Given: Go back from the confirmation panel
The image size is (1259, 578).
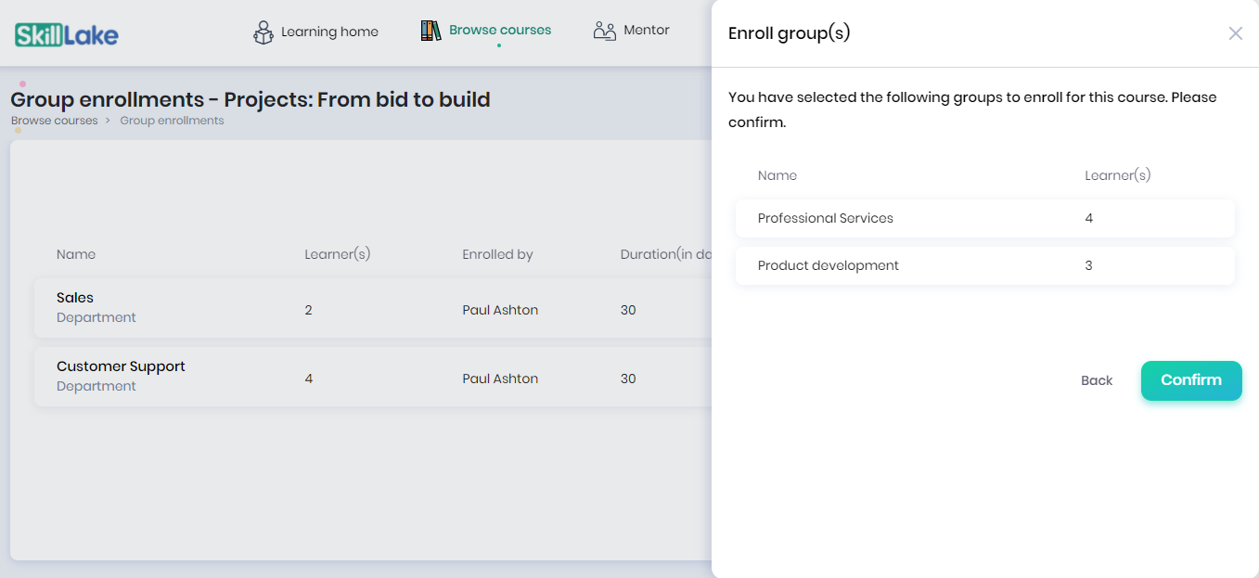Looking at the screenshot, I should [x=1097, y=380].
